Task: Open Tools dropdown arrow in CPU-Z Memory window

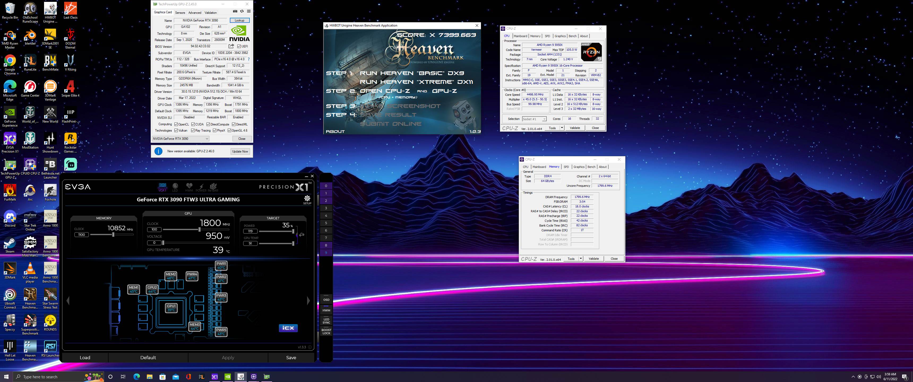Action: coord(580,259)
